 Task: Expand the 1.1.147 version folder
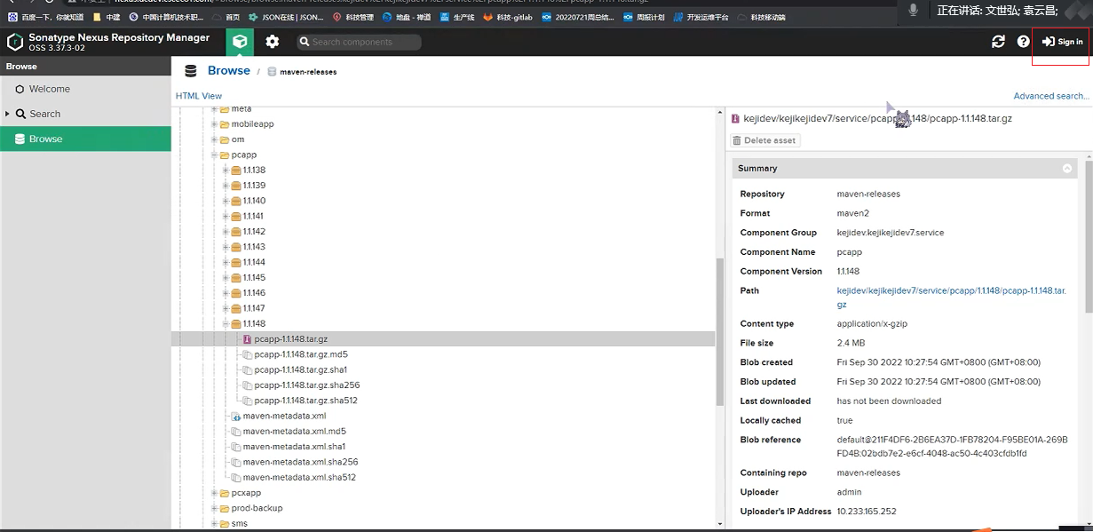click(x=226, y=308)
